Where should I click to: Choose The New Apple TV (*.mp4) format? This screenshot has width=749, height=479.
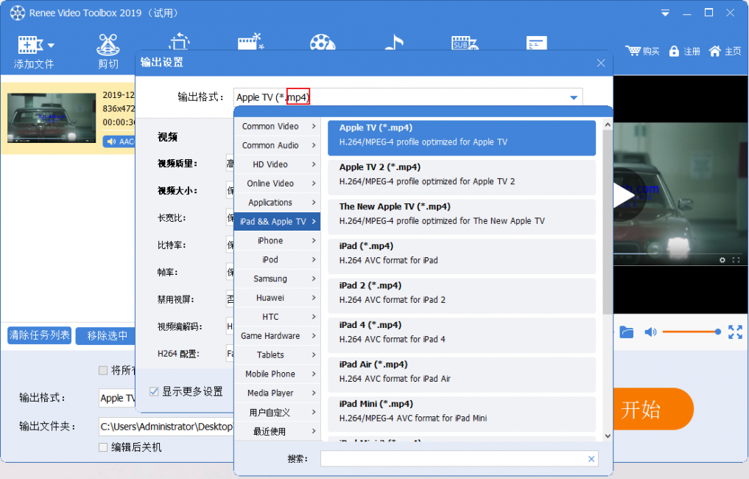click(462, 217)
